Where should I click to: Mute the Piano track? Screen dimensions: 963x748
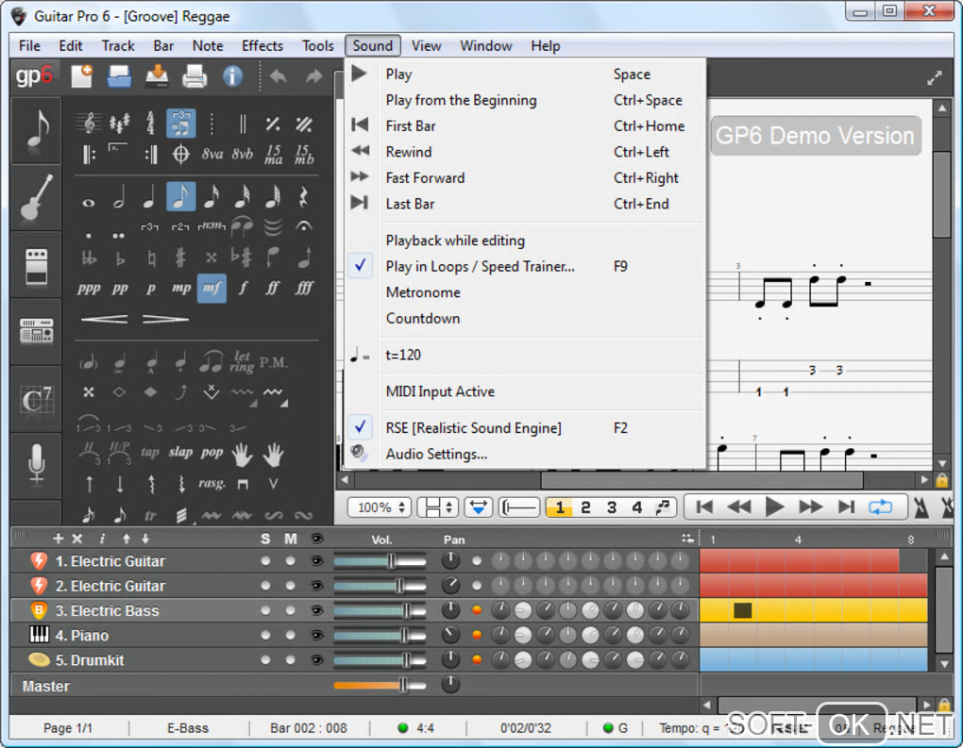click(x=291, y=636)
